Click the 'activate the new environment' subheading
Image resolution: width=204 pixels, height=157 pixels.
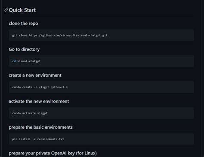pos(39,101)
